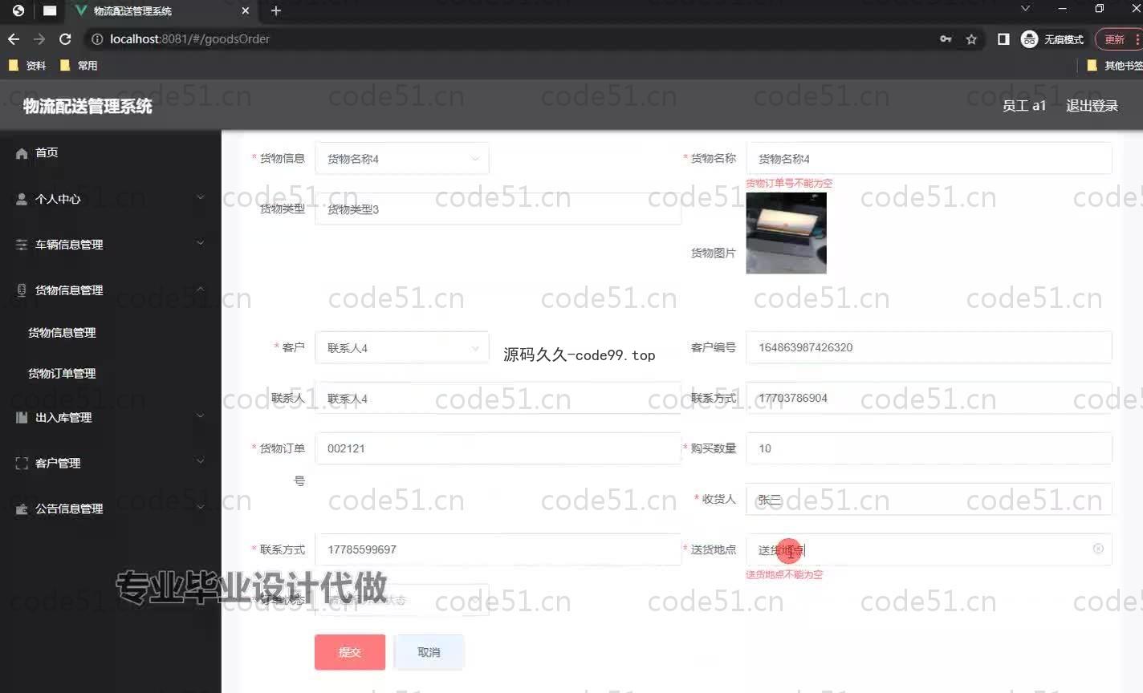
Task: Open the 客户管理 menu label
Action: [58, 464]
